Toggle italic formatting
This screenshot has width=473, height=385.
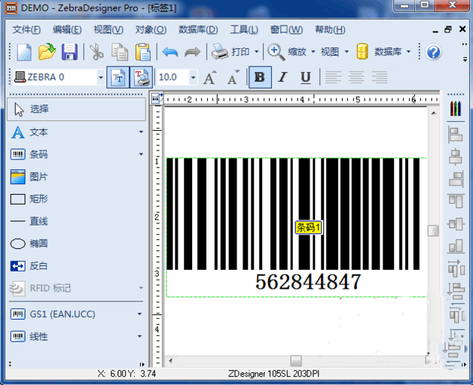(282, 77)
